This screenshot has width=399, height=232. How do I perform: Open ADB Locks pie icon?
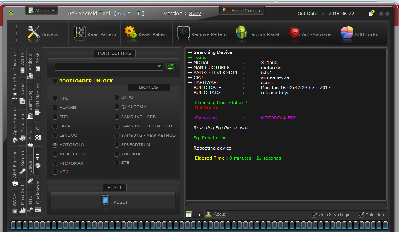pos(347,33)
